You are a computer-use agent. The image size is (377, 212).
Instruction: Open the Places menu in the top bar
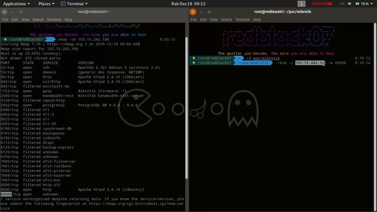tap(47, 4)
